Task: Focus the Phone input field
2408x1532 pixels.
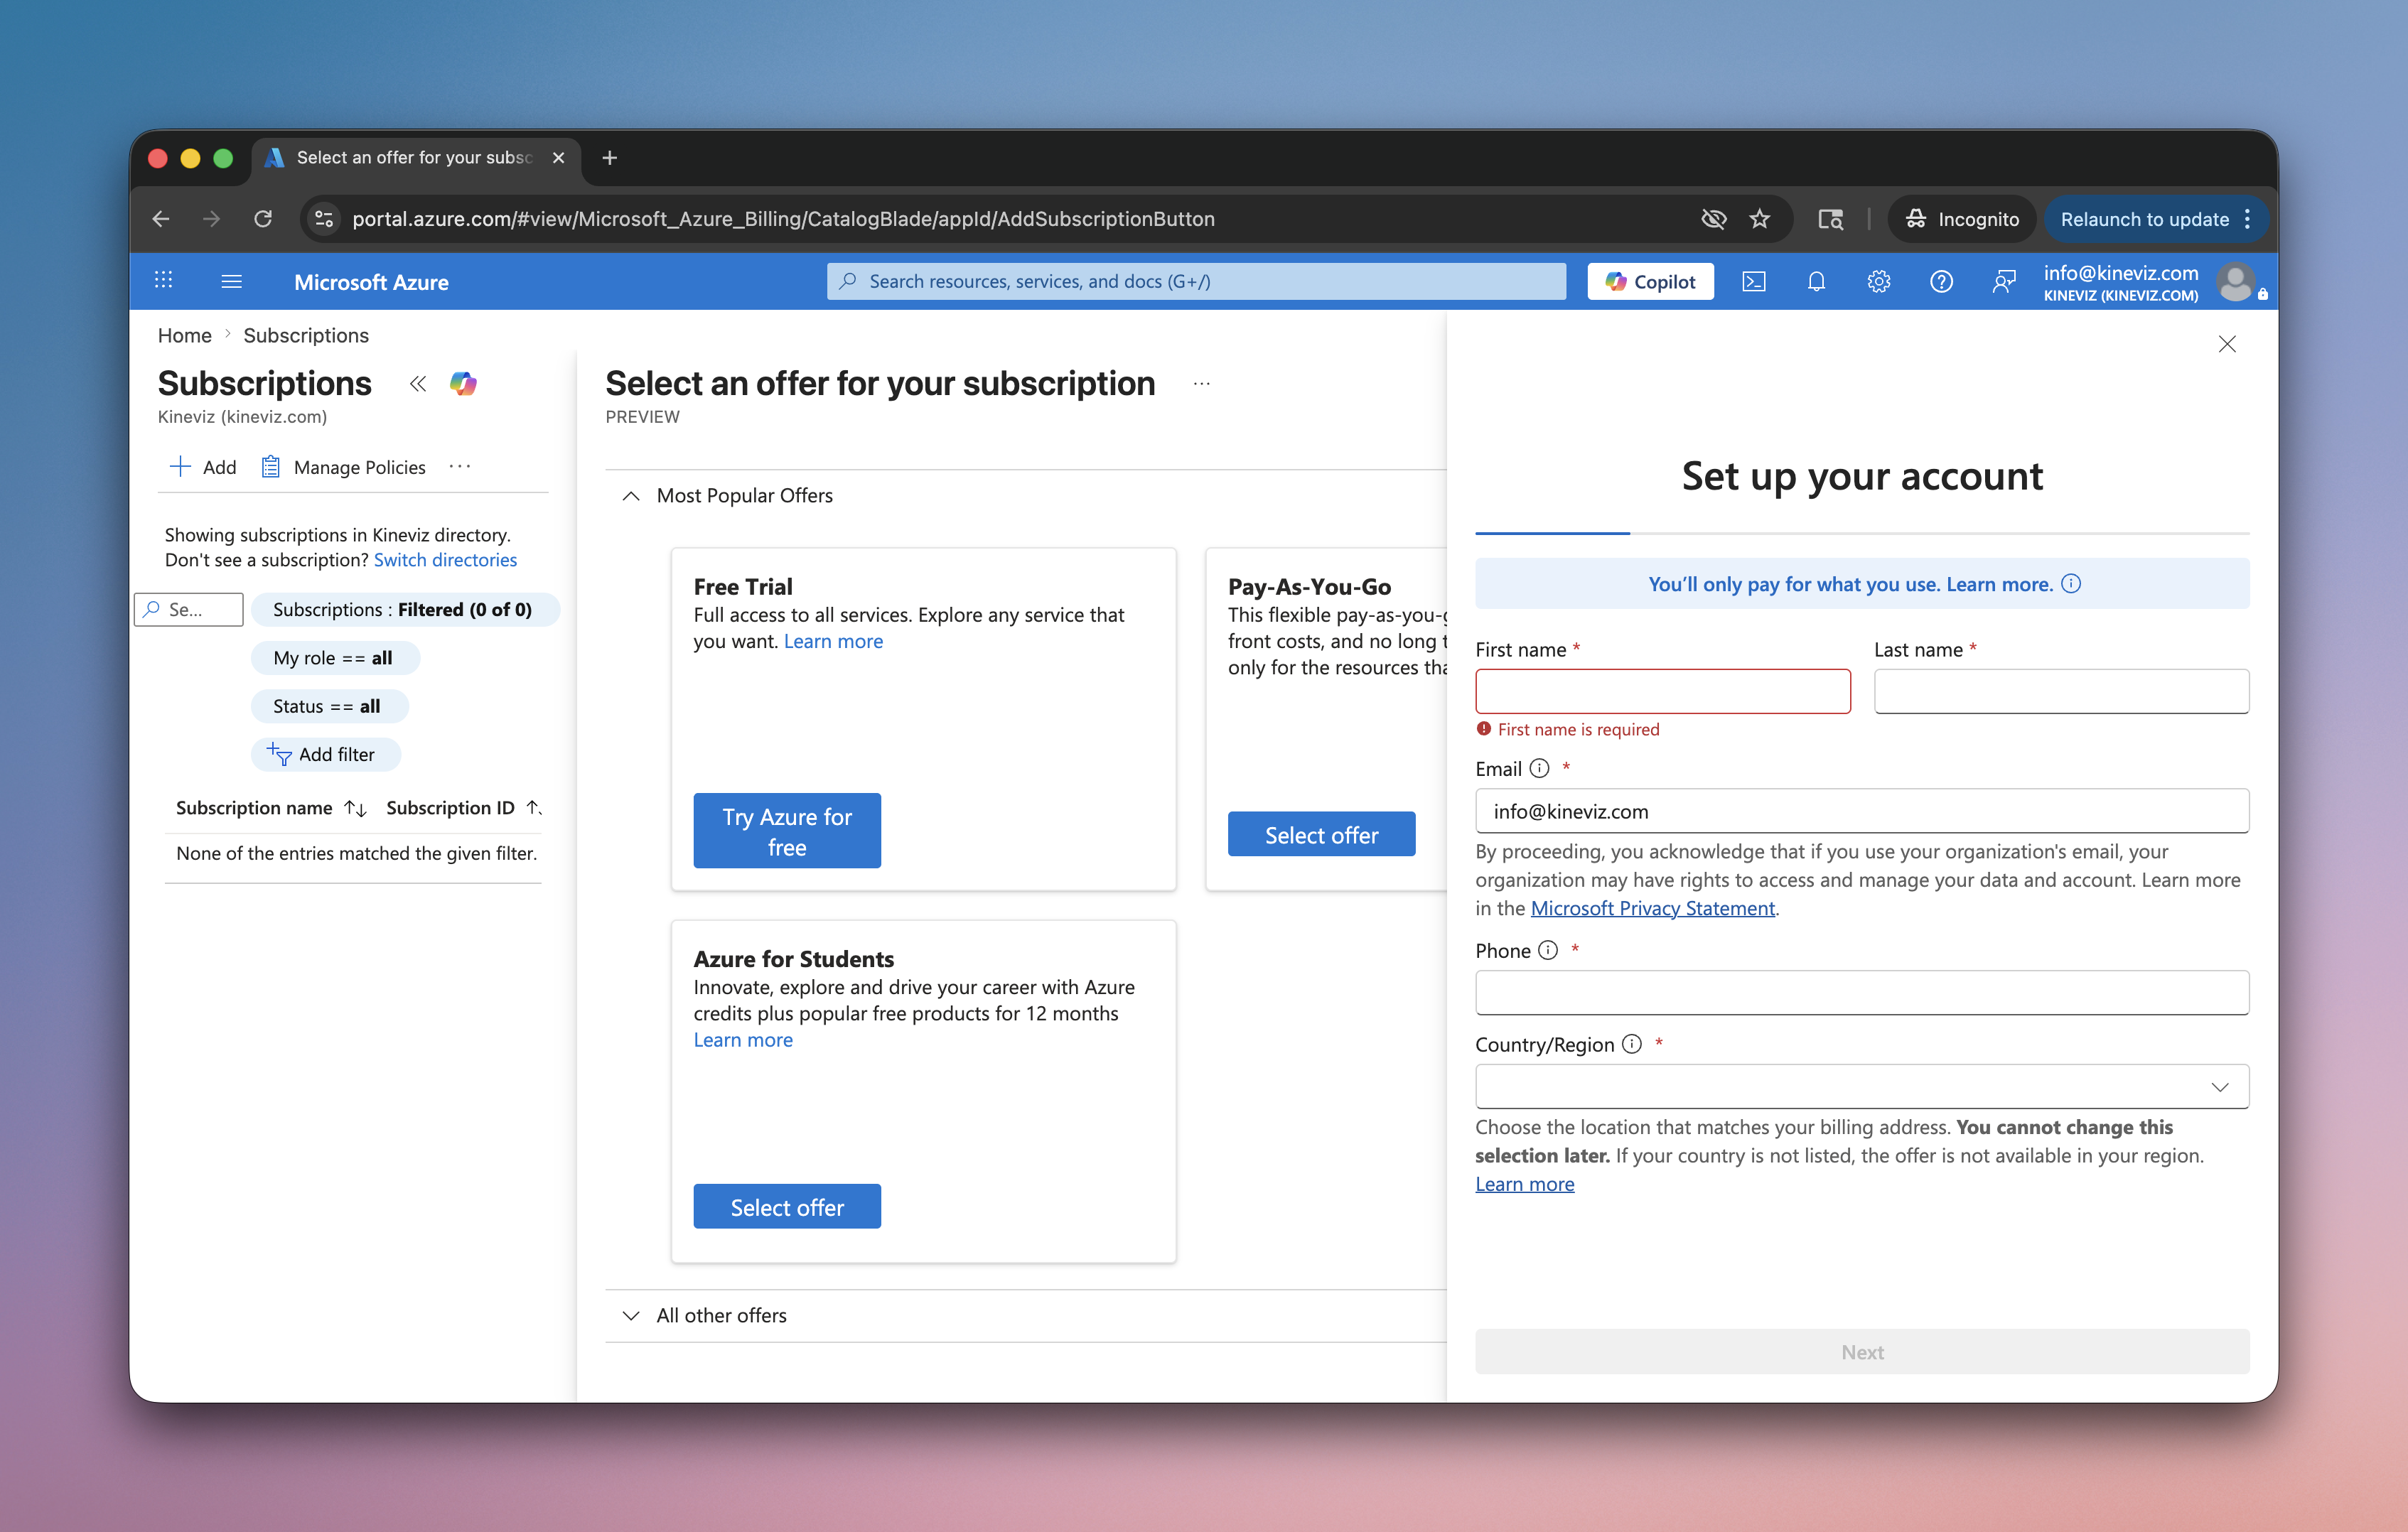Action: coord(1862,993)
